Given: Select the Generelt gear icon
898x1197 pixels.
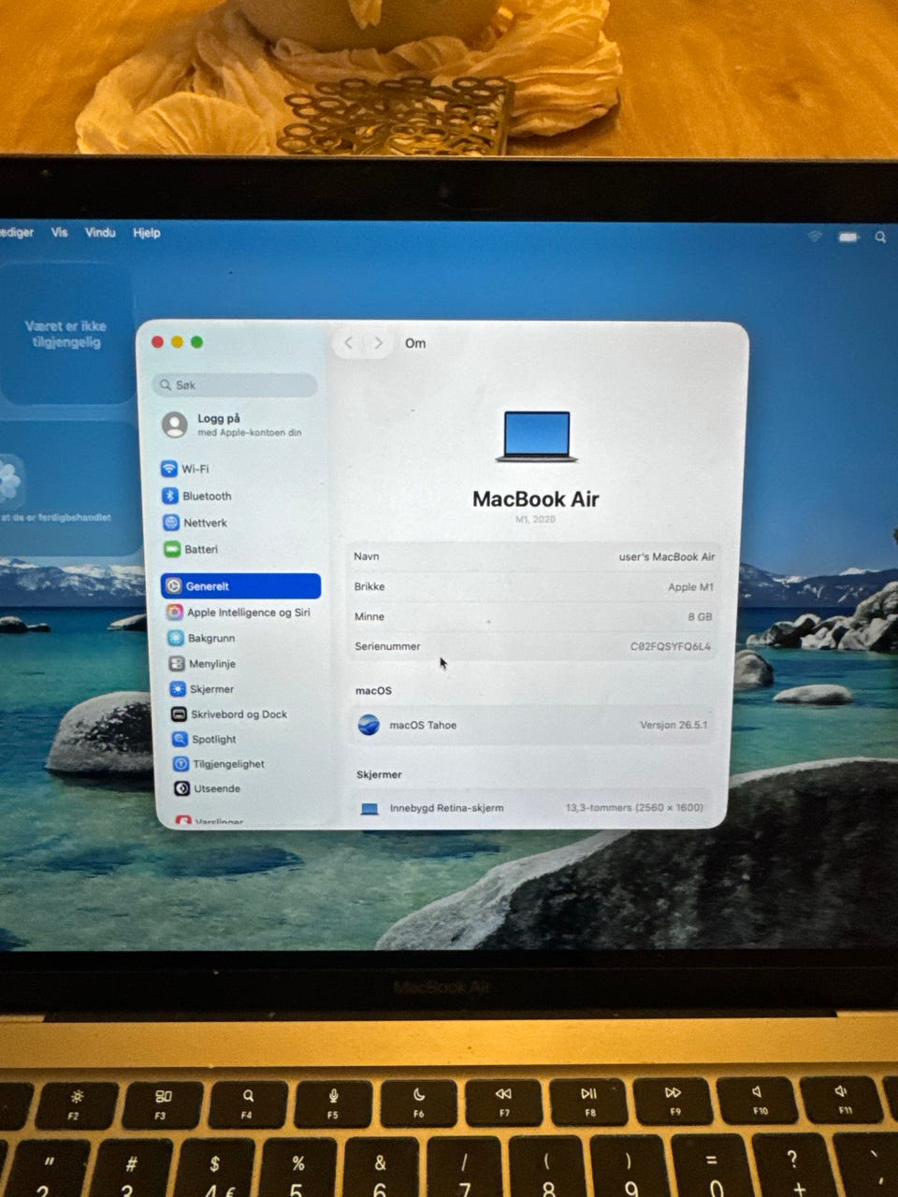Looking at the screenshot, I should coord(174,586).
